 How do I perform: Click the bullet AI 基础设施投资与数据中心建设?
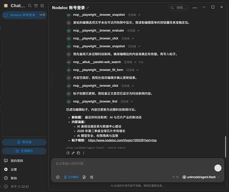[x=99, y=126]
